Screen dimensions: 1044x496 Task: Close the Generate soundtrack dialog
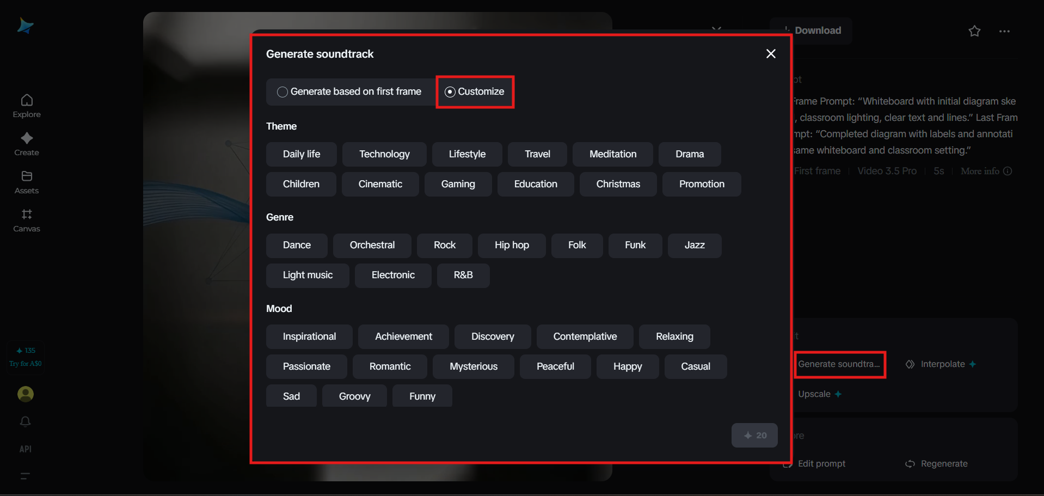pos(771,54)
